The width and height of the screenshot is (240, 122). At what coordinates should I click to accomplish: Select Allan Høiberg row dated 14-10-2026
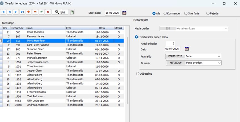click(x=62, y=84)
